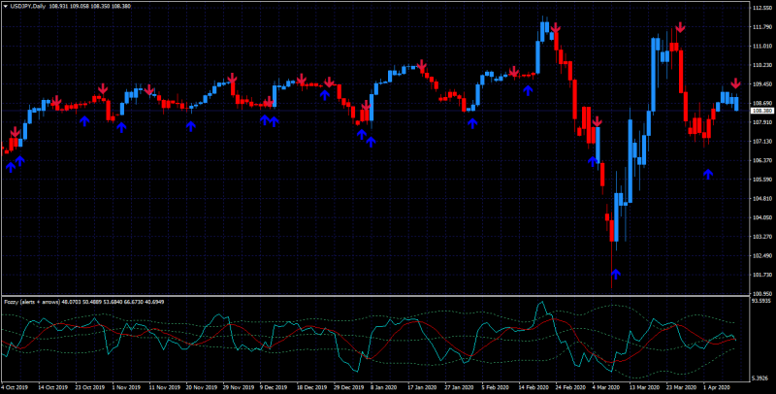Select the red down arrow above late March high
776x394 pixels.
680,27
